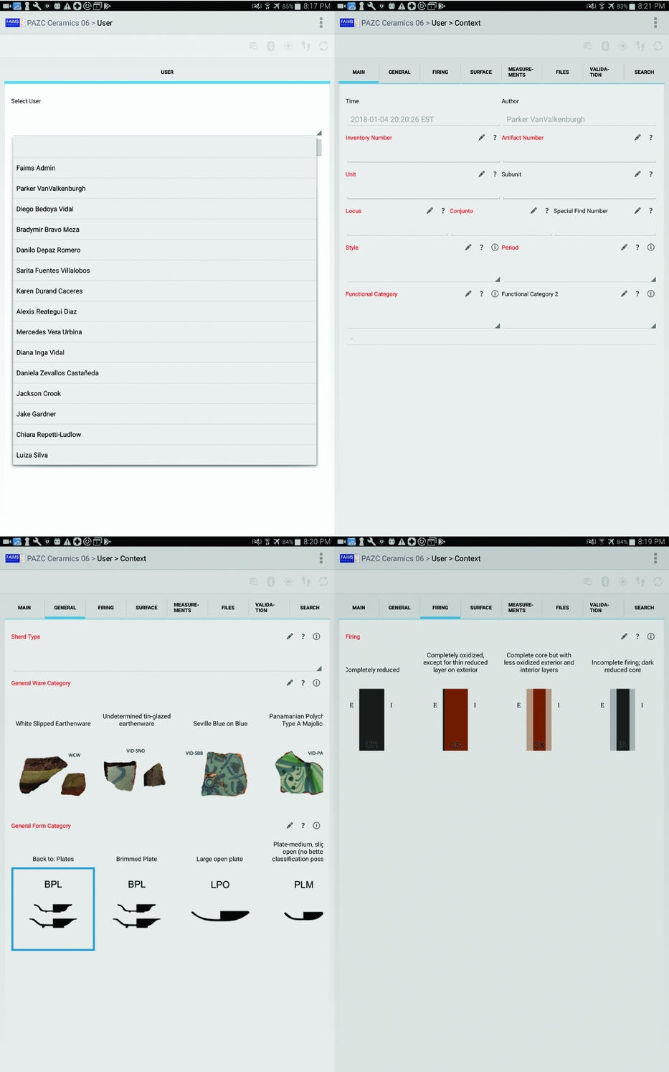Click the question mark next to Artifact Number

point(650,138)
